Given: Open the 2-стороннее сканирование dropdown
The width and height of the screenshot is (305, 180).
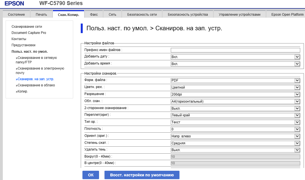Looking at the screenshot, I should [235, 108].
